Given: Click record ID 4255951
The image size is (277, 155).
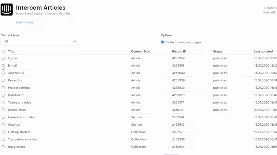Looking at the screenshot, I should pos(178,66).
